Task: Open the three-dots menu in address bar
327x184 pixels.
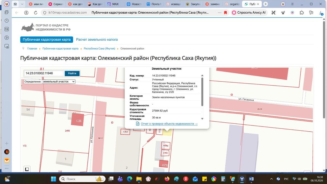Action: pos(219,13)
